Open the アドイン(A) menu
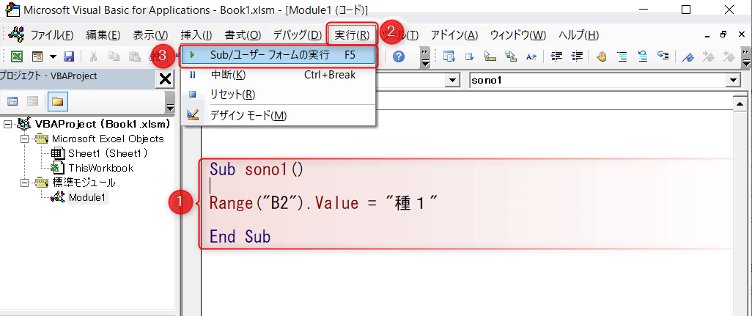Viewport: 752px width, 316px height. click(x=454, y=35)
